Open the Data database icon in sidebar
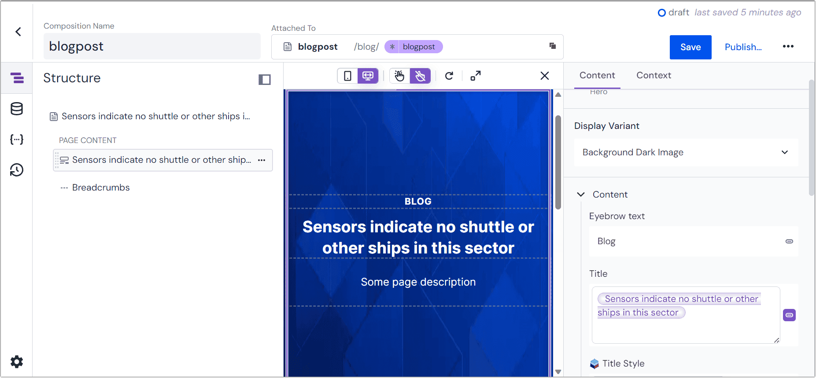 [17, 109]
